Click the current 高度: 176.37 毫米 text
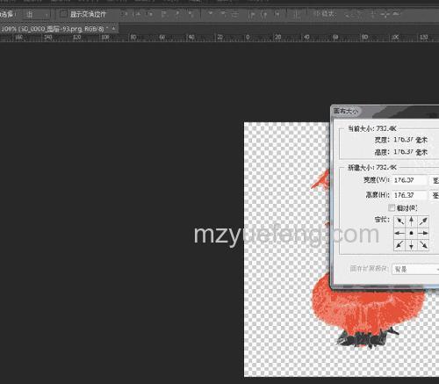 point(401,152)
